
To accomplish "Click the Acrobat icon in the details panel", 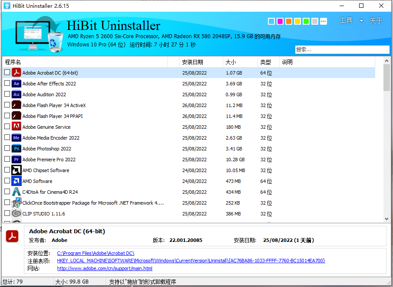I will point(12,236).
